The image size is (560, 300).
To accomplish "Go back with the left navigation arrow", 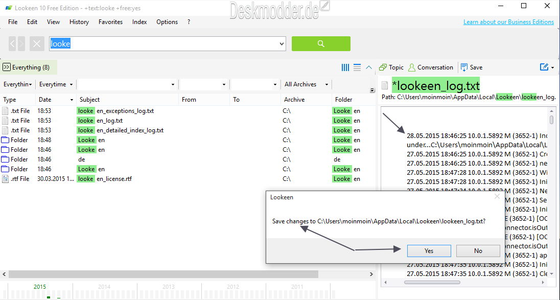I will pos(12,43).
